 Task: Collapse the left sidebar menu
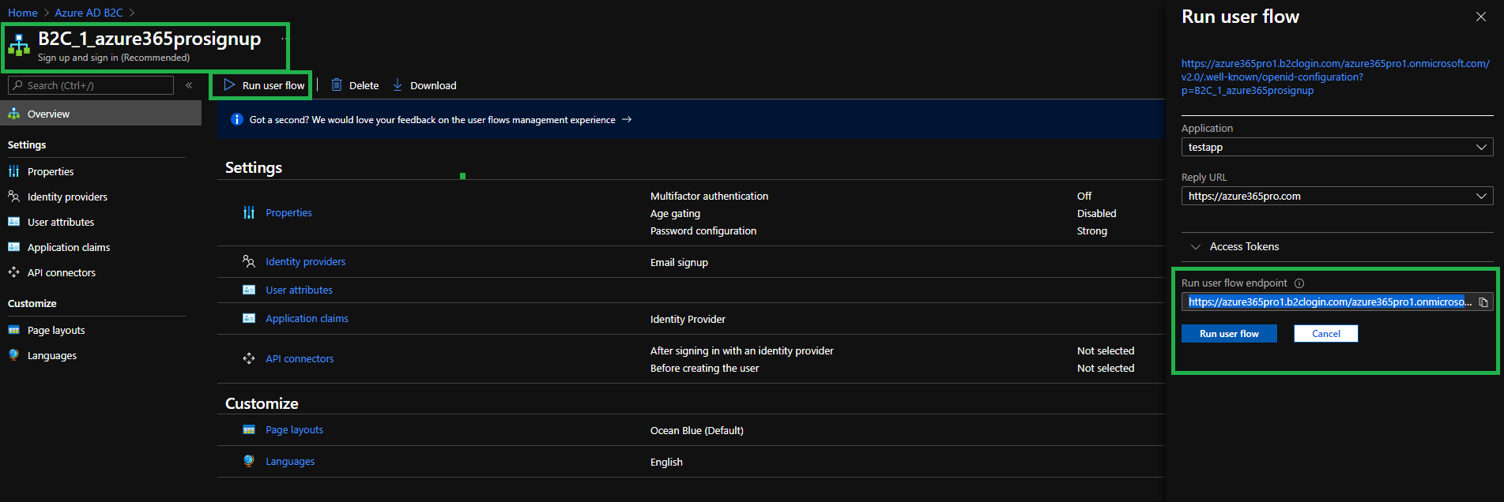point(189,85)
